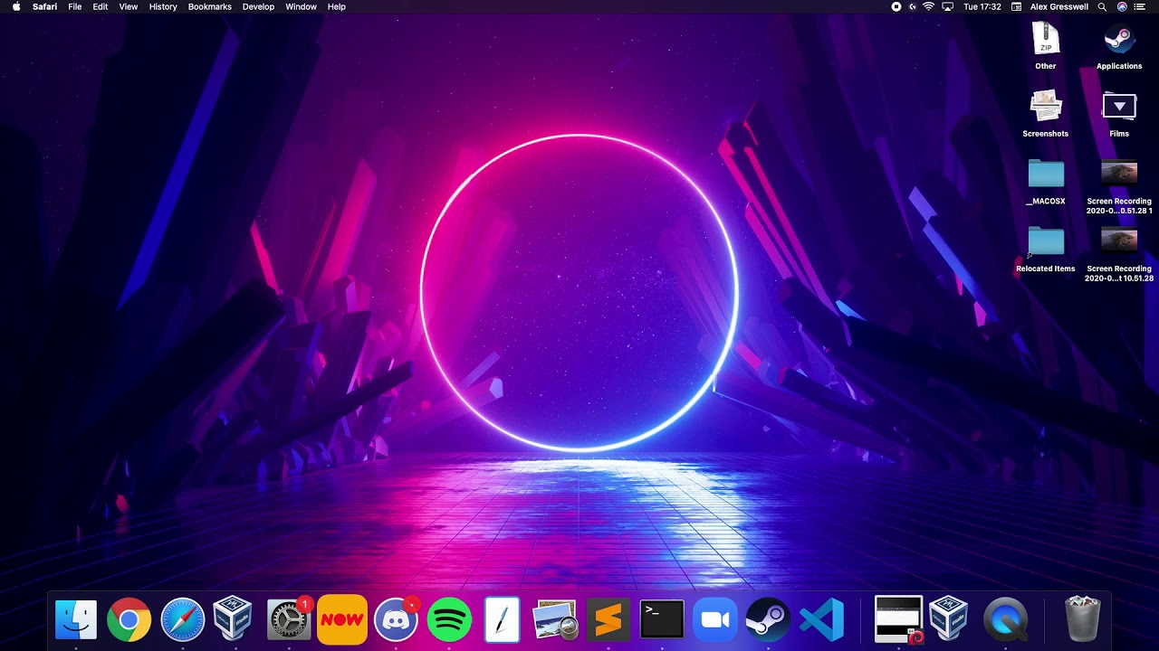The width and height of the screenshot is (1159, 651).
Task: Open the File menu
Action: point(75,6)
